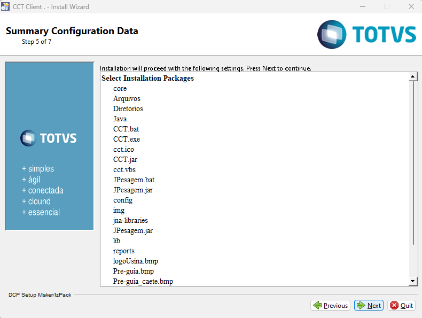Go back with the Previous button

[330, 305]
